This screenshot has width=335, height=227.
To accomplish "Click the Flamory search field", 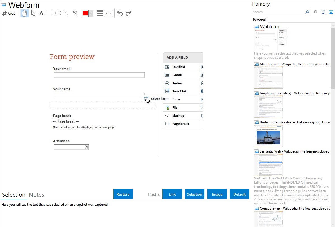I will pos(278,12).
